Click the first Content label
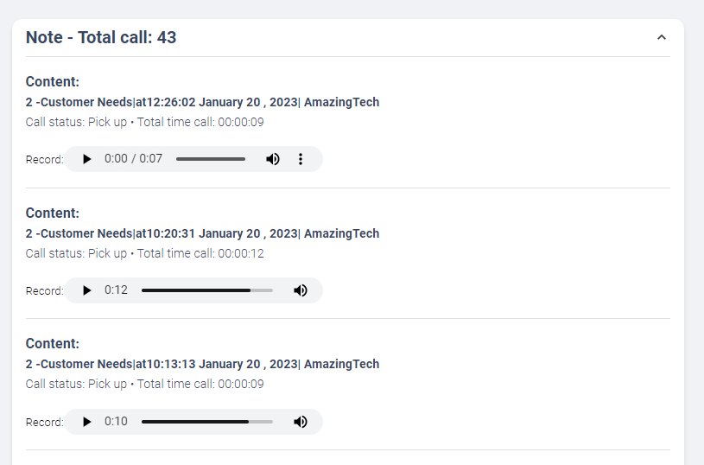This screenshot has height=465, width=704. (x=53, y=82)
